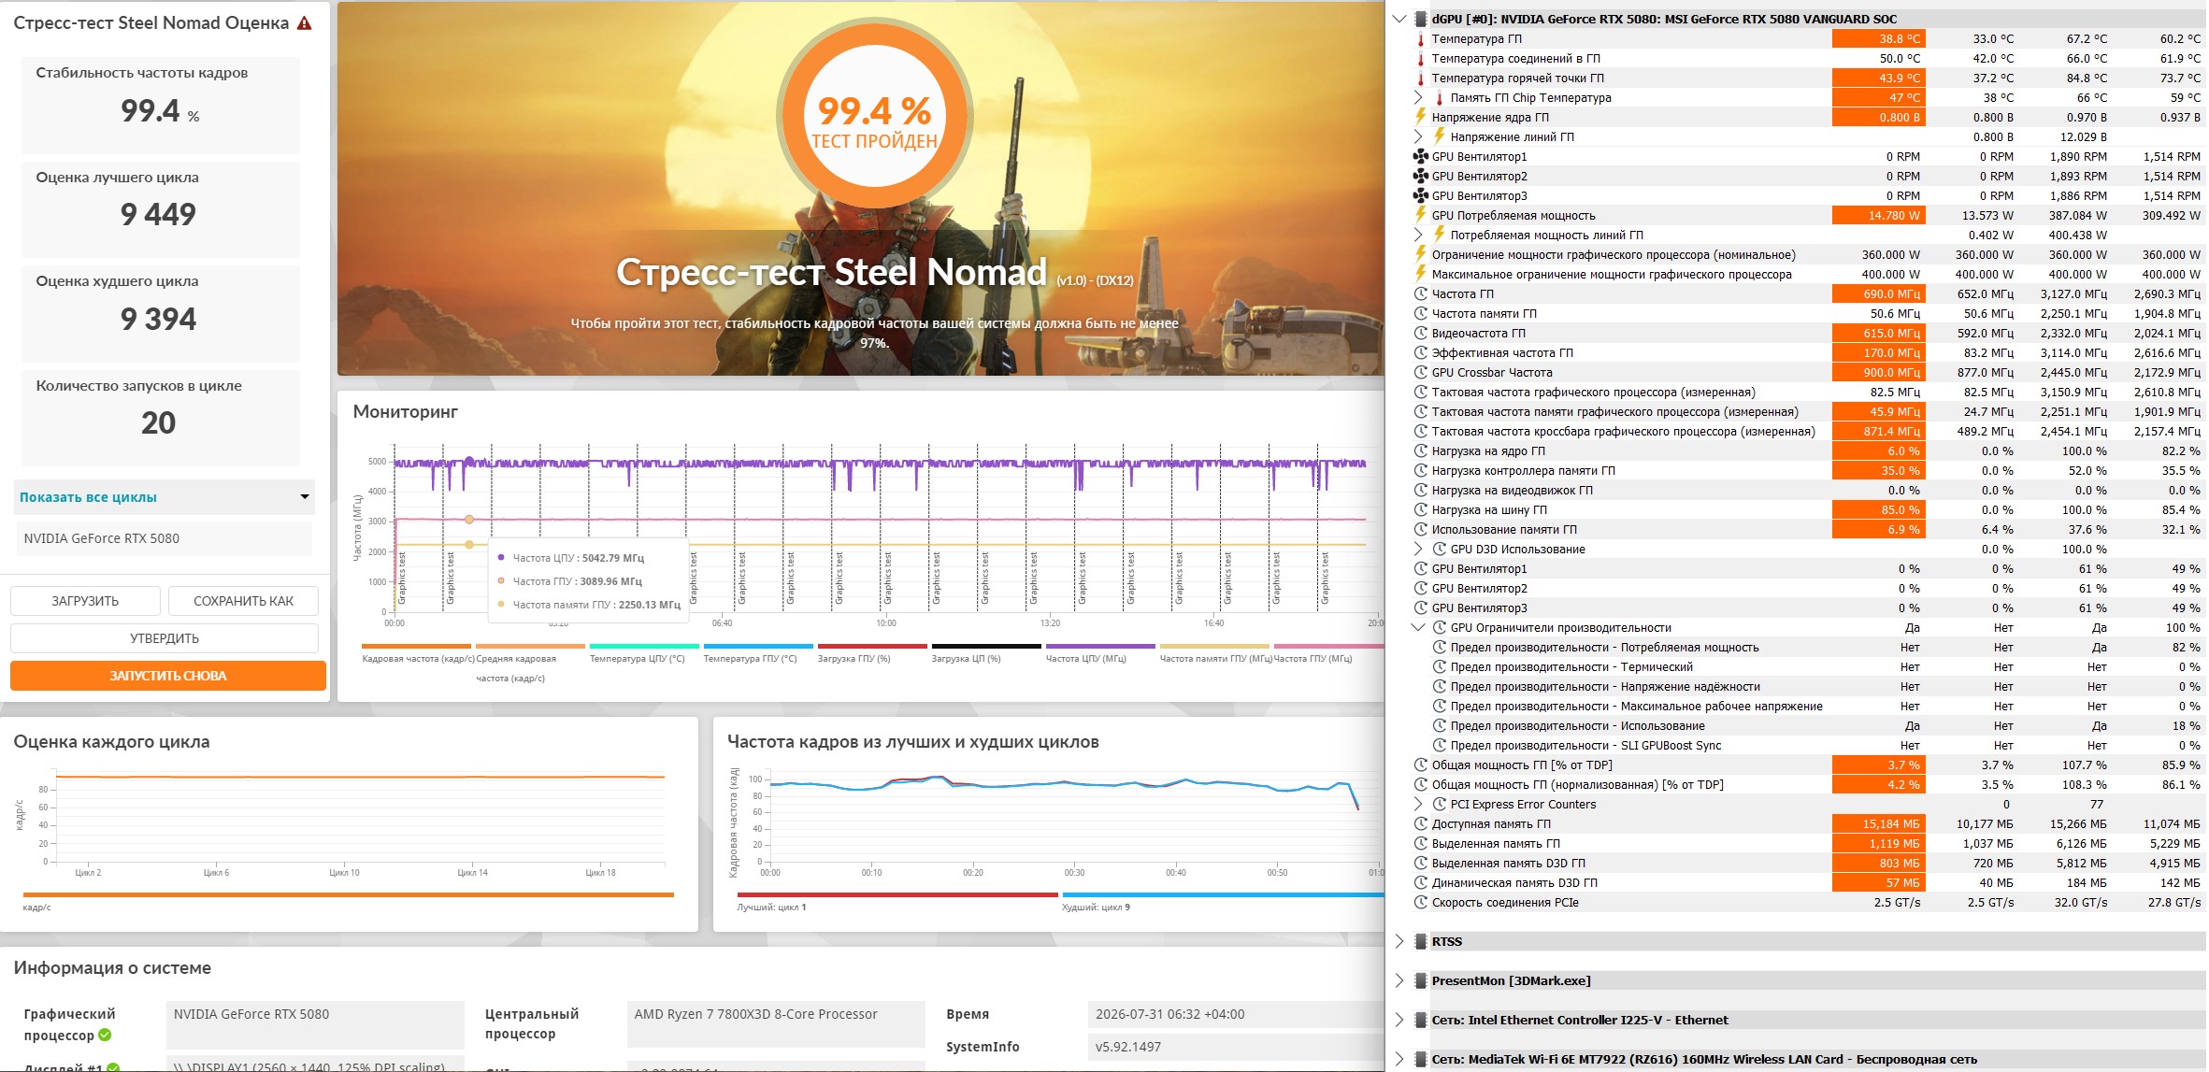Image resolution: width=2209 pixels, height=1072 pixels.
Task: Click the green checkmark next to Графический процессор
Action: [x=105, y=1035]
